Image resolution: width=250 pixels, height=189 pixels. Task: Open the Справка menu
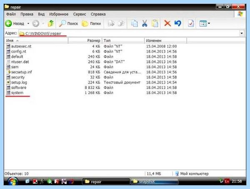coord(98,14)
